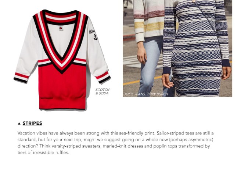Click the Scotch & Soda caption
This screenshot has width=241, height=177.
pyautogui.click(x=102, y=91)
